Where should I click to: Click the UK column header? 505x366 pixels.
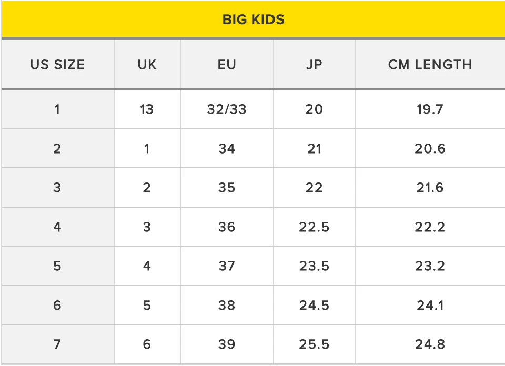(147, 65)
